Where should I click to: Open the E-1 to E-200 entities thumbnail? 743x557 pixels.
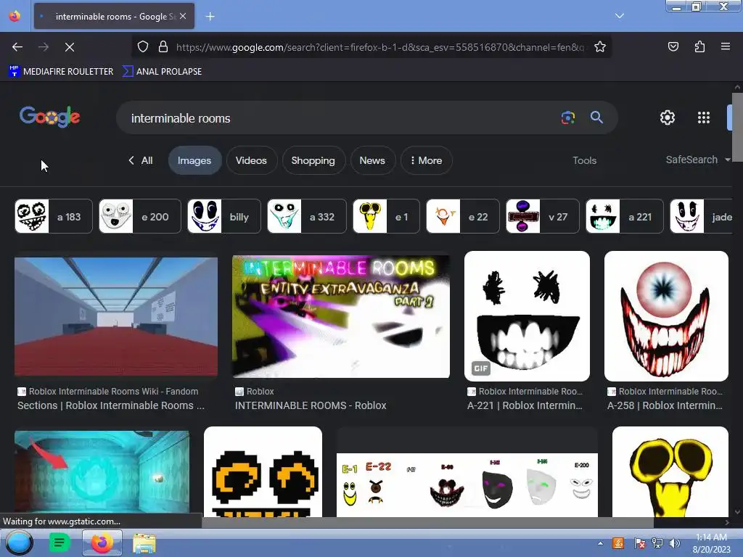click(467, 484)
